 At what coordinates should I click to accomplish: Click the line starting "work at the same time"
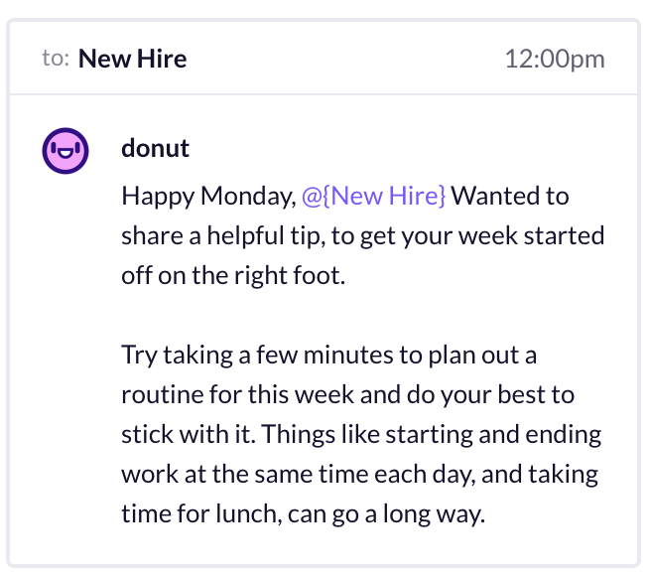click(x=359, y=475)
